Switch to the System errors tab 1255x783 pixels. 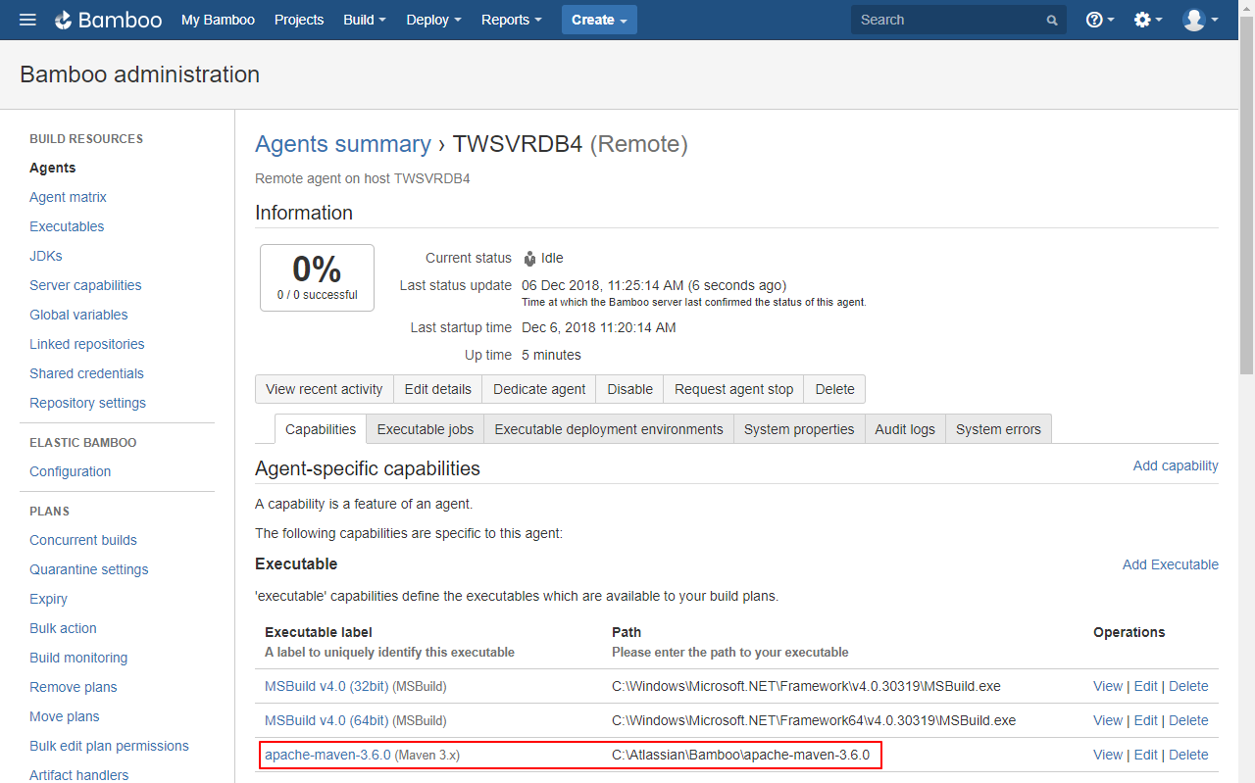pos(999,429)
